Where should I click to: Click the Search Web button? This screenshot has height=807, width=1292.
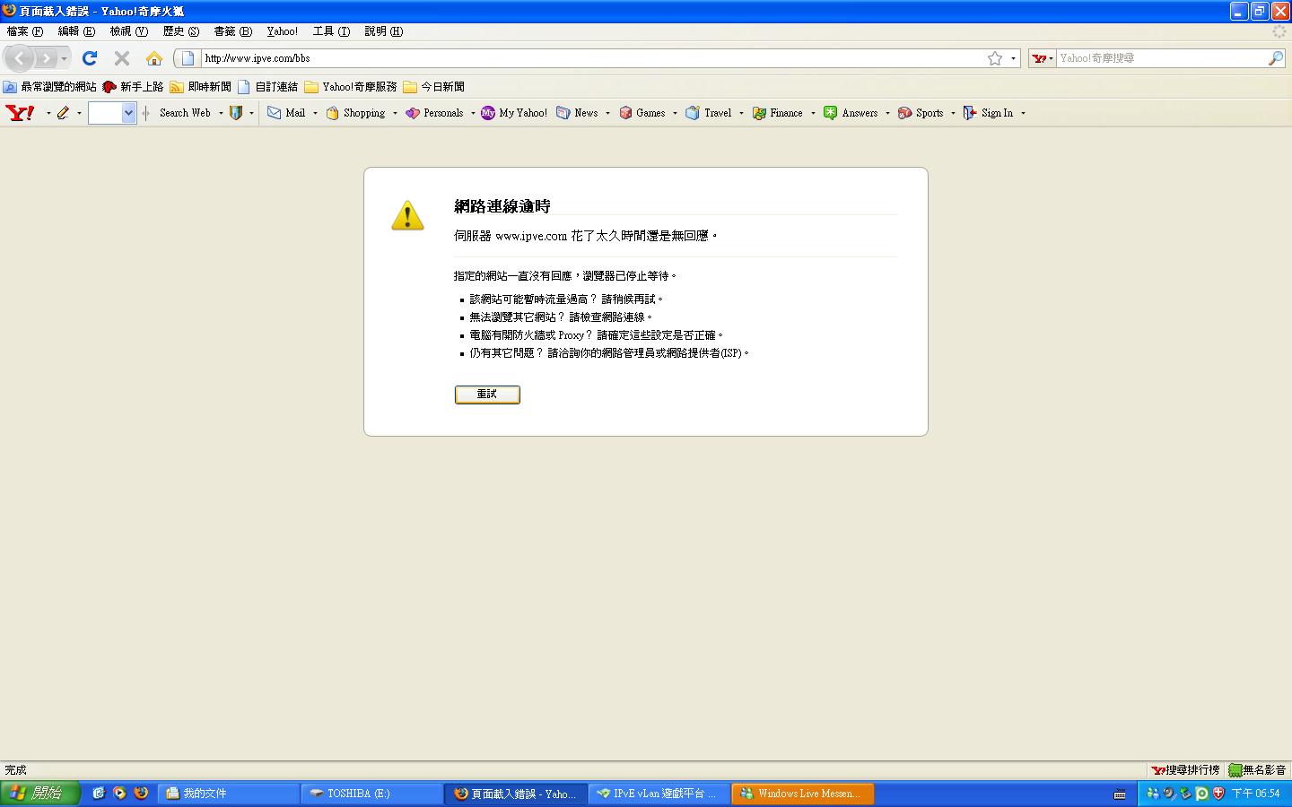(185, 113)
